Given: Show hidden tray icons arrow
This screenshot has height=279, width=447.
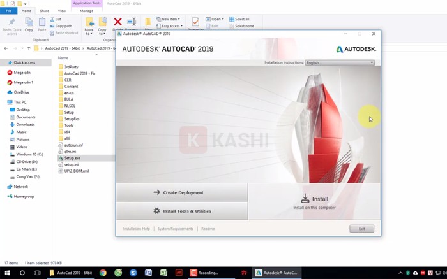Looking at the screenshot, I should tap(400, 273).
